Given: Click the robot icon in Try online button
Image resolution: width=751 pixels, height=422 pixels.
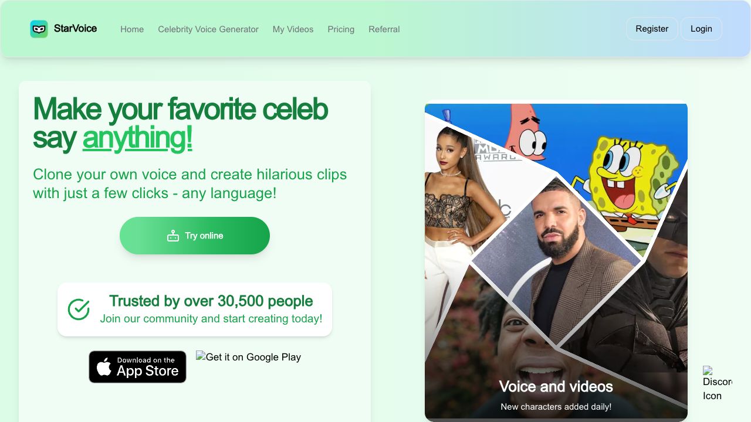Looking at the screenshot, I should [172, 236].
